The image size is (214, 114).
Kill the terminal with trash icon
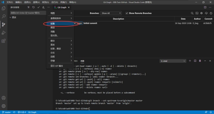point(200,61)
